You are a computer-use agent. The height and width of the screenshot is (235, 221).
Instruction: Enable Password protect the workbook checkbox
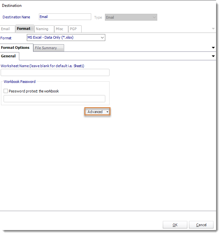click(x=6, y=91)
